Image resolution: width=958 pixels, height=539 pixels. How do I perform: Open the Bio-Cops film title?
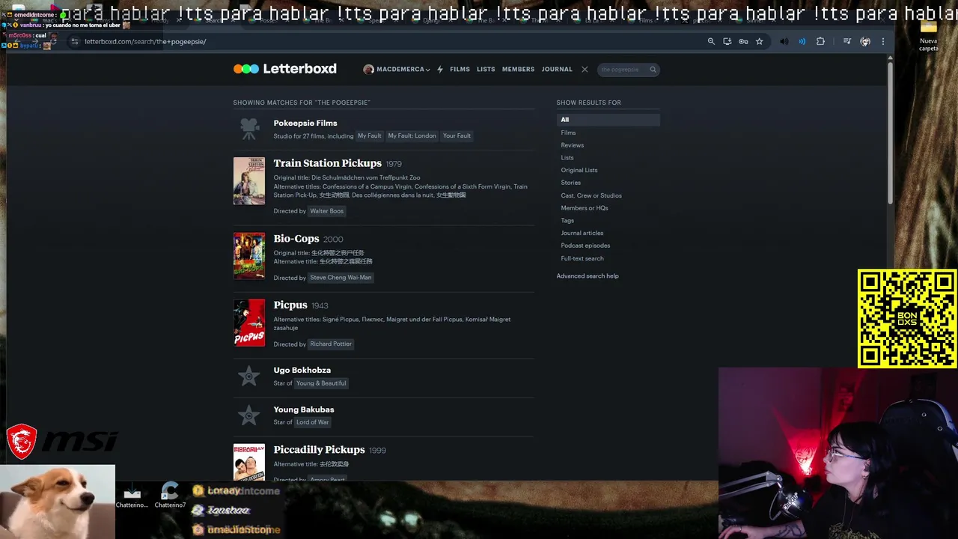click(x=296, y=239)
